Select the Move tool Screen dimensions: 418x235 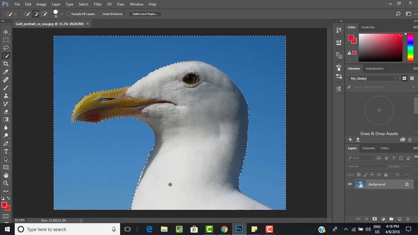6,32
